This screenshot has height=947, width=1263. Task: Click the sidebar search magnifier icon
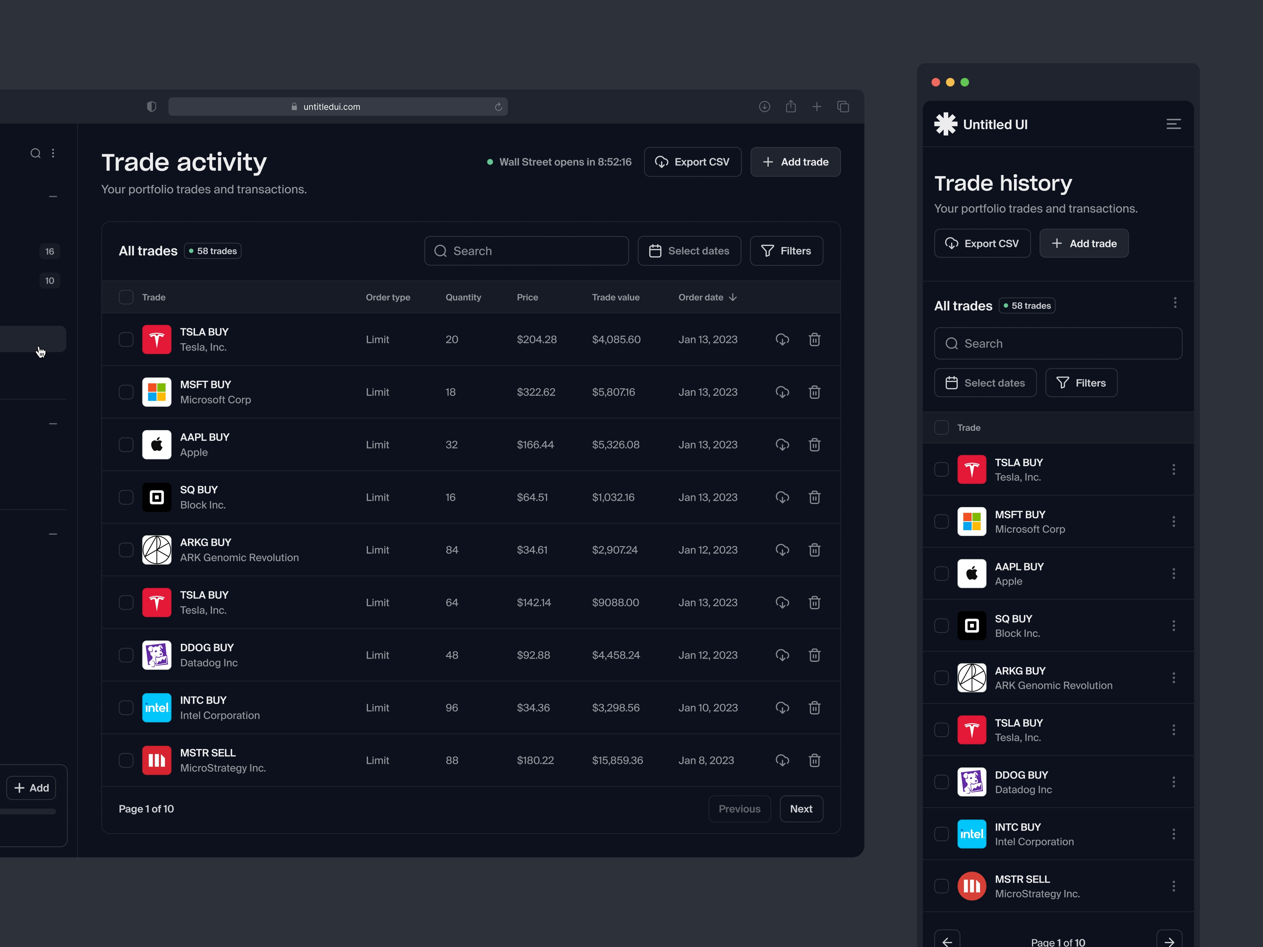click(36, 153)
